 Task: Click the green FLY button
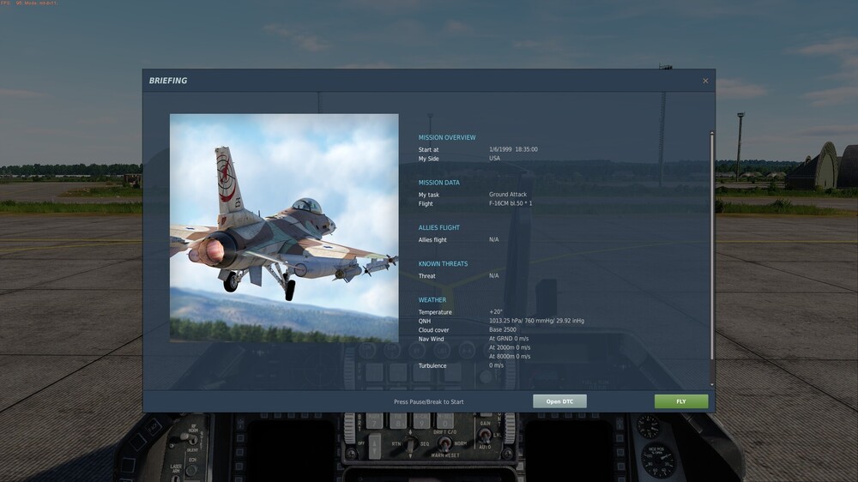[x=680, y=401]
